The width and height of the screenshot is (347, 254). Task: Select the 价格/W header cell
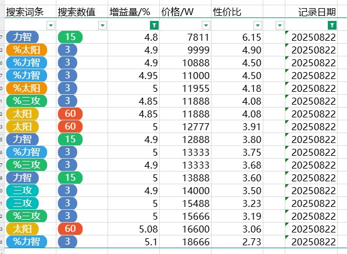click(x=185, y=12)
